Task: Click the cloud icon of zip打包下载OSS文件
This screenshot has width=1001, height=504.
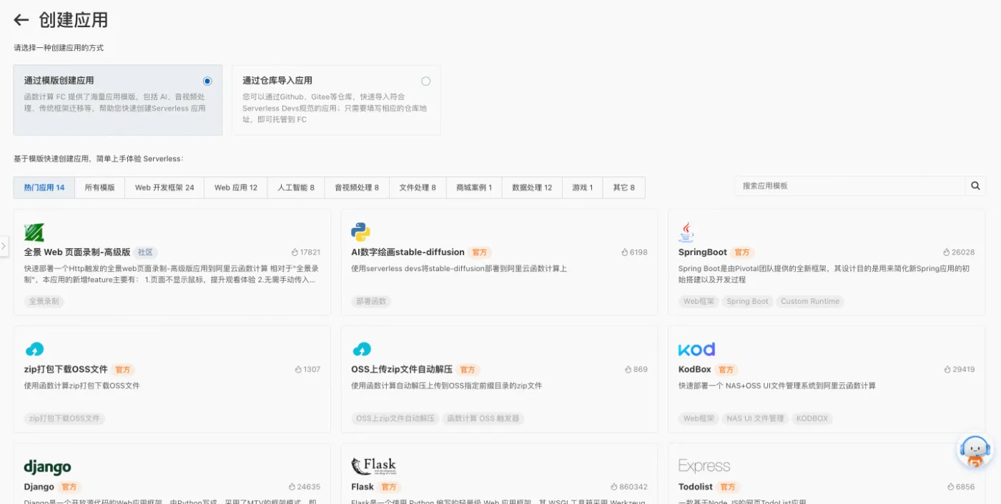Action: tap(34, 349)
